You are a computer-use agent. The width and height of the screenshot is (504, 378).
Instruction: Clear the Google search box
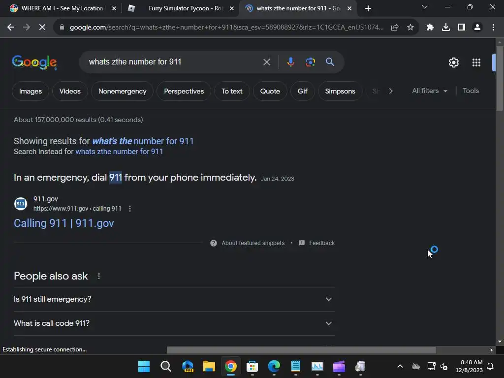tap(267, 62)
